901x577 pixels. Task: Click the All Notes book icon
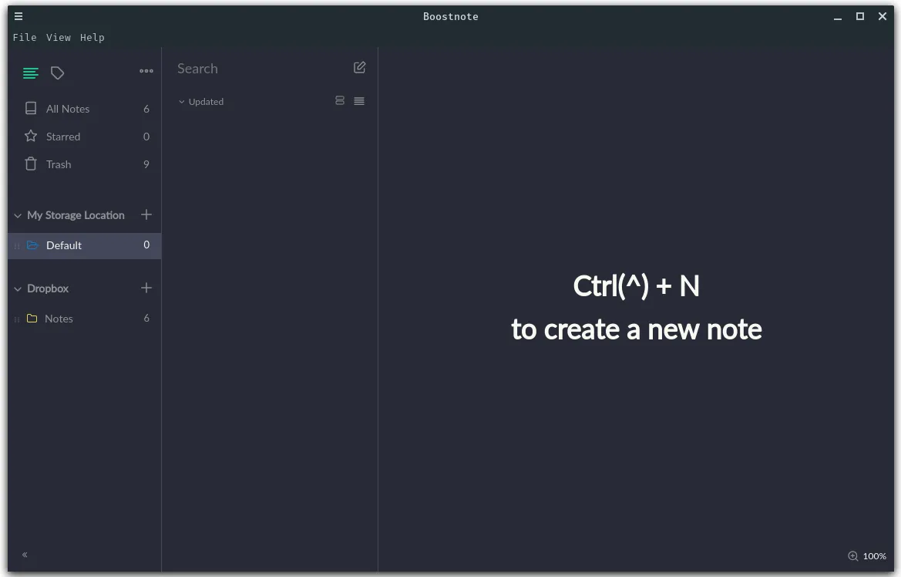(x=31, y=108)
